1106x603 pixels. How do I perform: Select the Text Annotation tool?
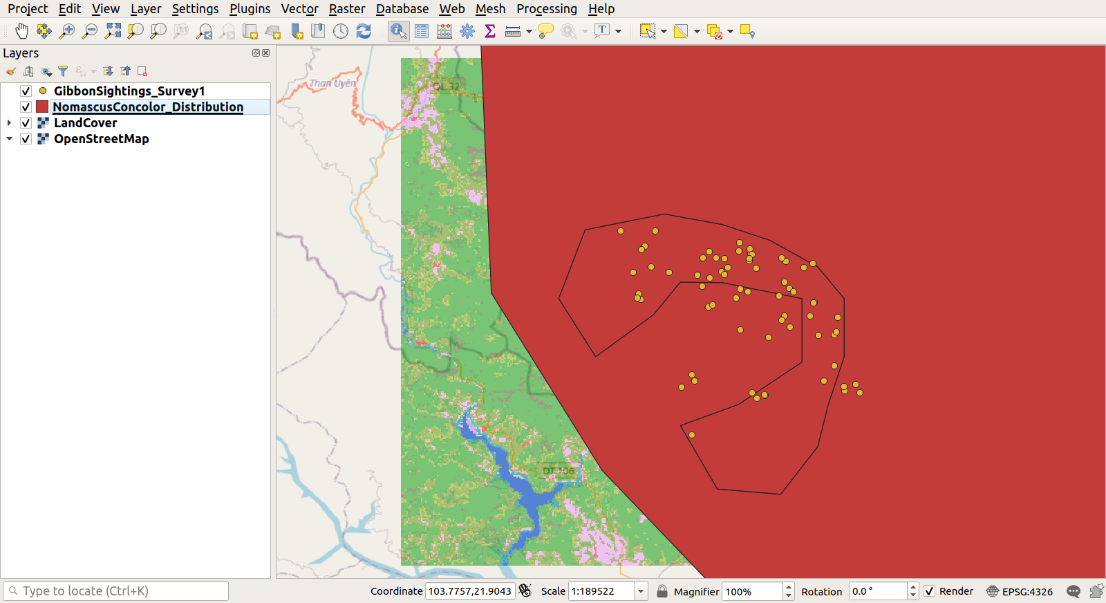602,31
